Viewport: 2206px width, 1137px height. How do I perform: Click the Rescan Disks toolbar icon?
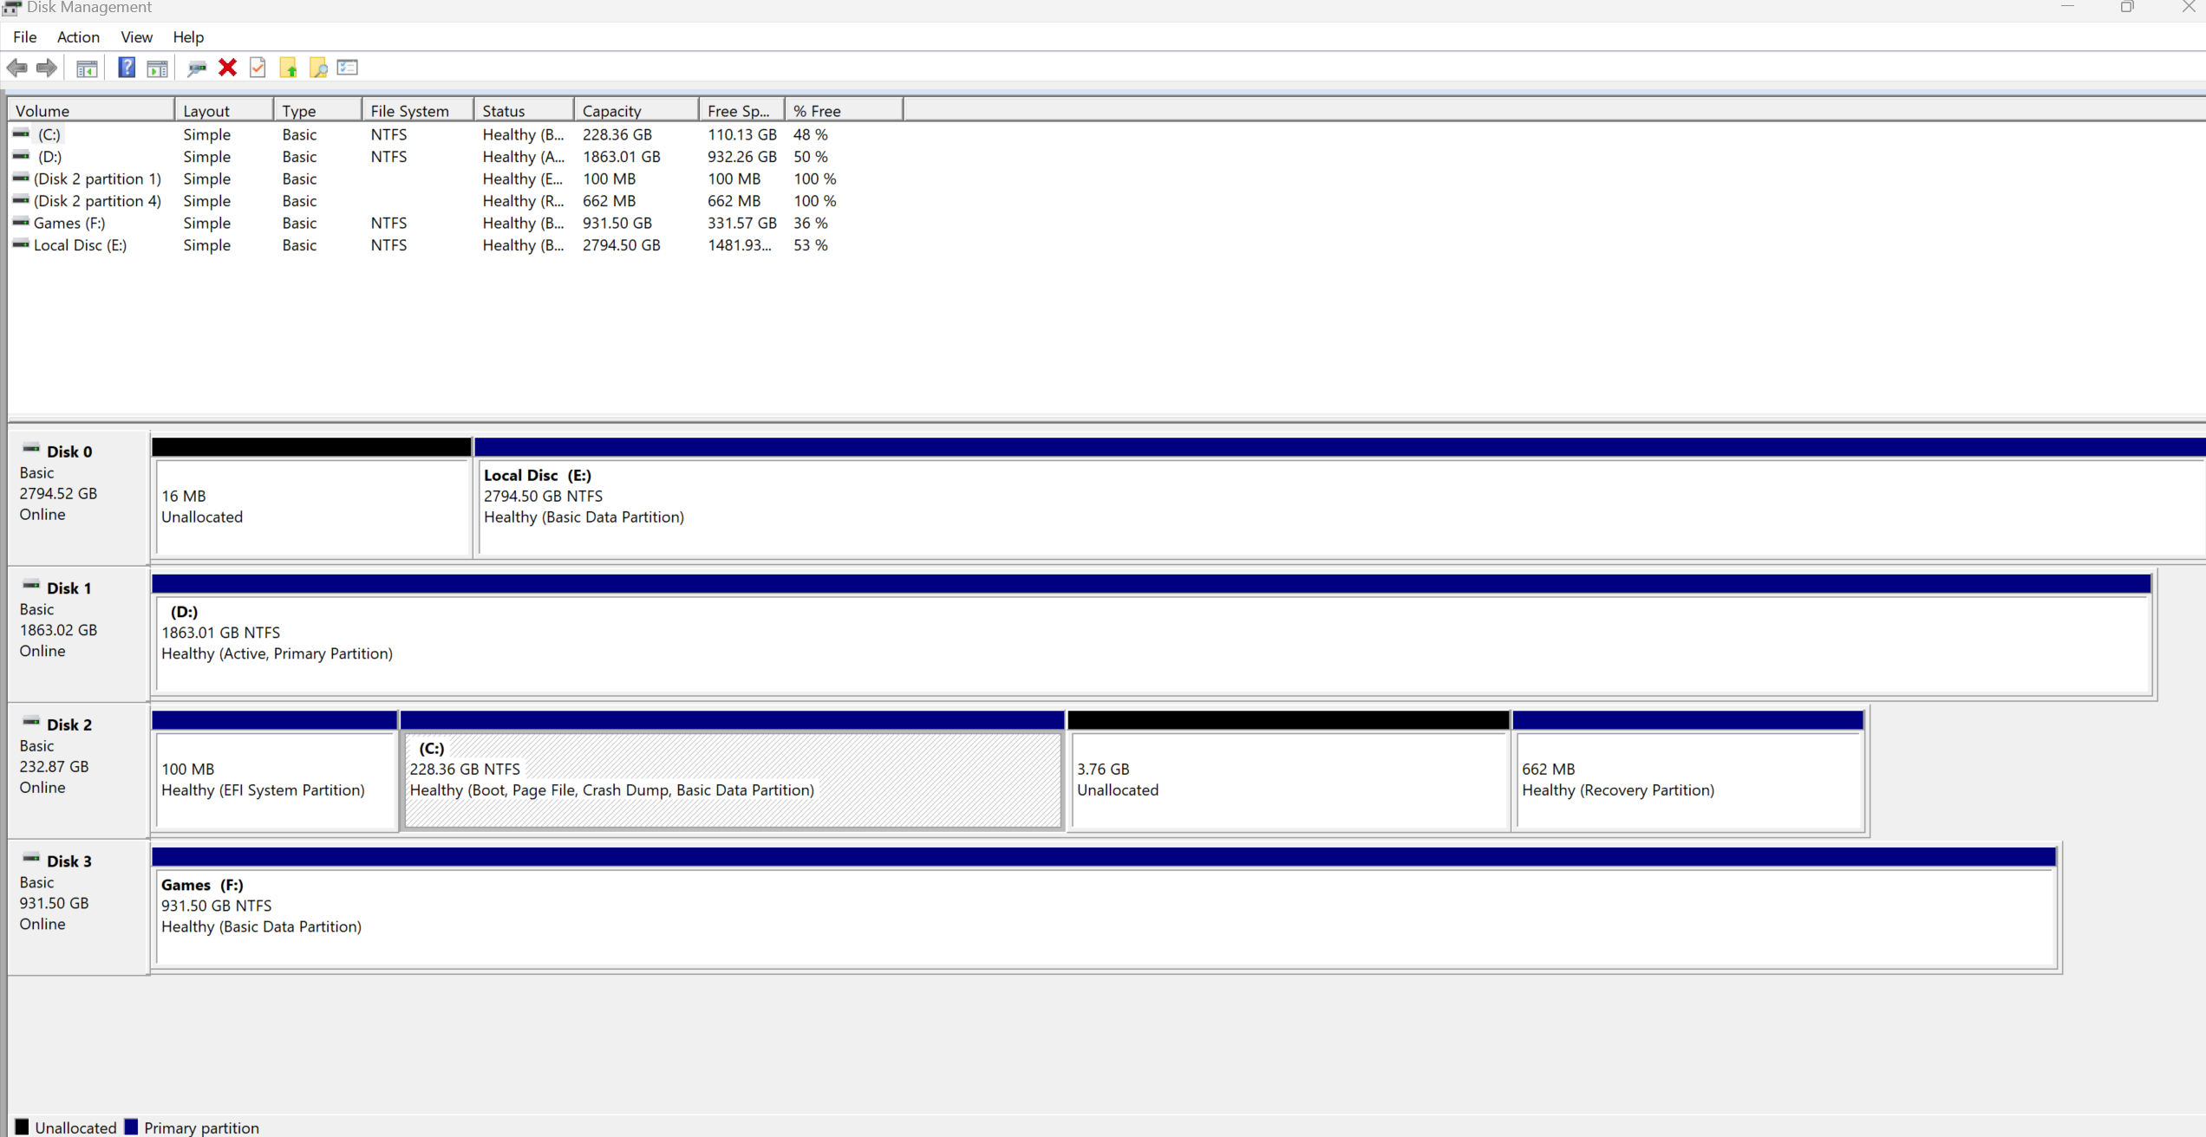click(197, 68)
